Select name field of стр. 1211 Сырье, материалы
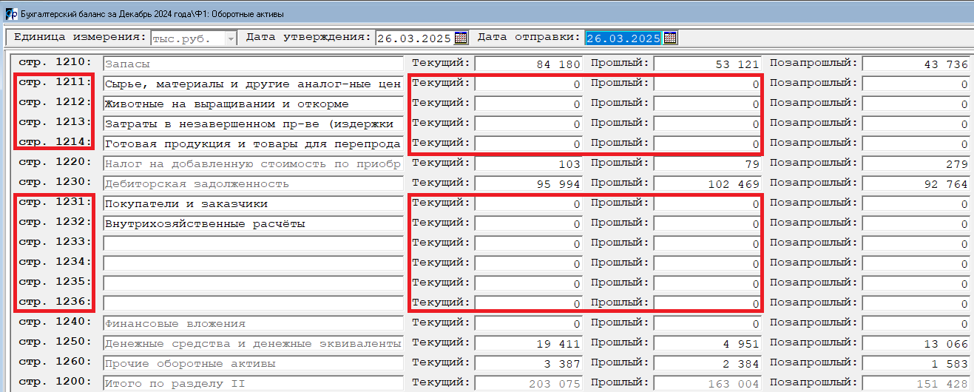The height and width of the screenshot is (392, 974). pyautogui.click(x=252, y=84)
